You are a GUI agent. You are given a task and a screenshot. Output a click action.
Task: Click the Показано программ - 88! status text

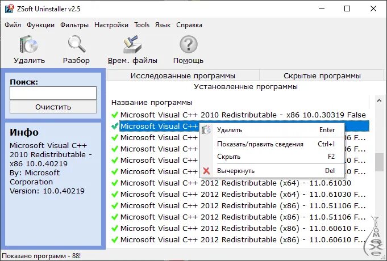point(41,256)
